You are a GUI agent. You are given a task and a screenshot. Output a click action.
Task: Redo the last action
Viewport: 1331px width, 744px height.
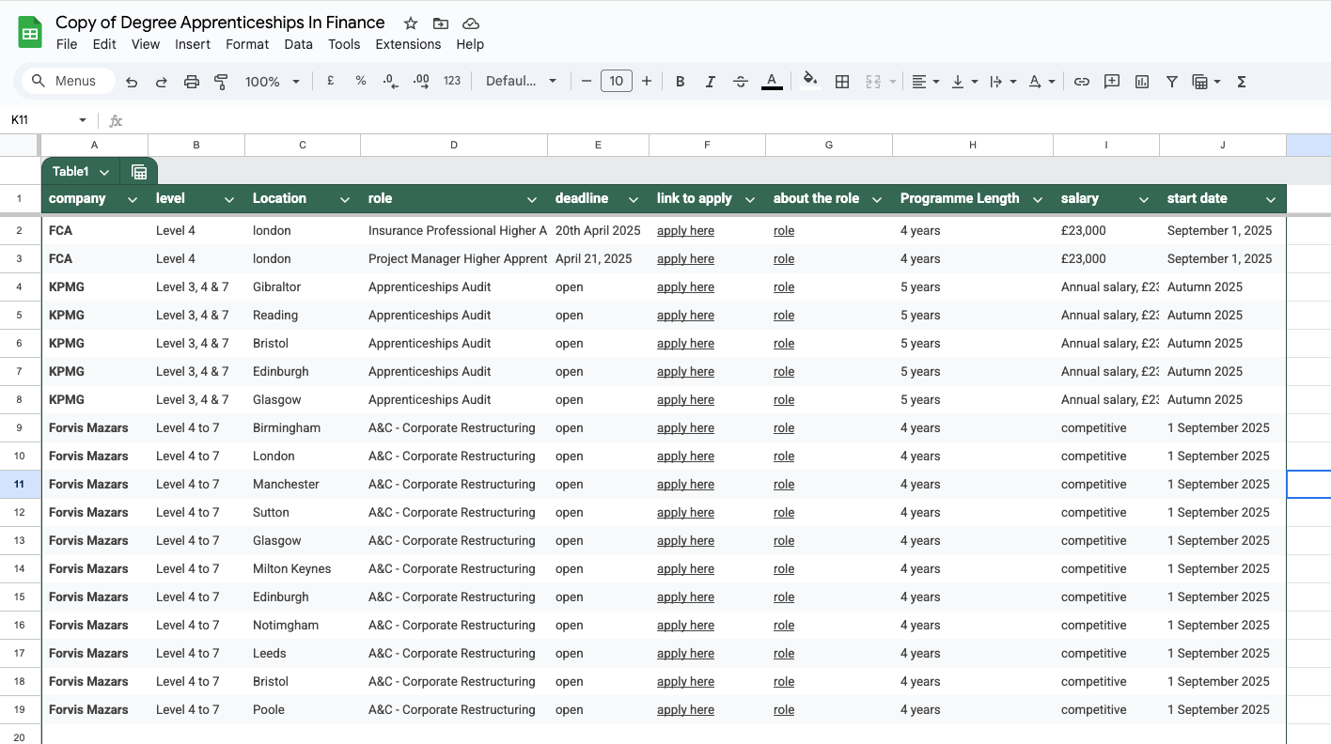[x=162, y=82]
